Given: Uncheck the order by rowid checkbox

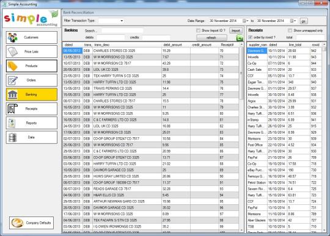Looking at the screenshot, I should (250, 37).
